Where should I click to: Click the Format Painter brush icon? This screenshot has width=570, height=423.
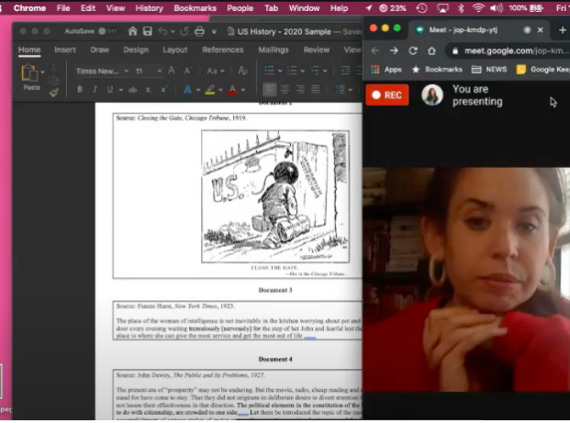pos(54,92)
